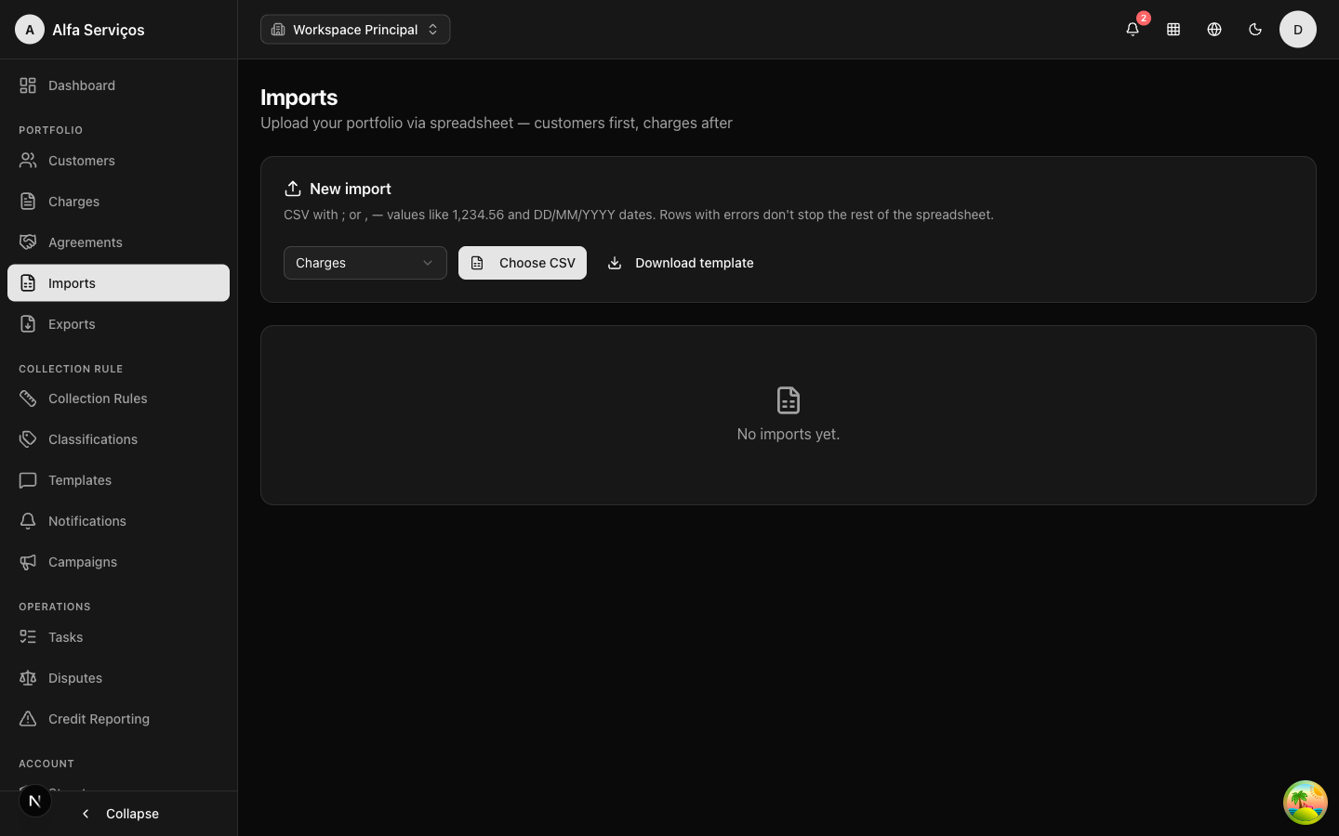Open the language globe icon
This screenshot has width=1339, height=836.
click(1214, 30)
